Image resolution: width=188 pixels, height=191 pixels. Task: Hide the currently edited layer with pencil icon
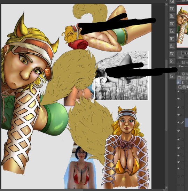click(179, 122)
